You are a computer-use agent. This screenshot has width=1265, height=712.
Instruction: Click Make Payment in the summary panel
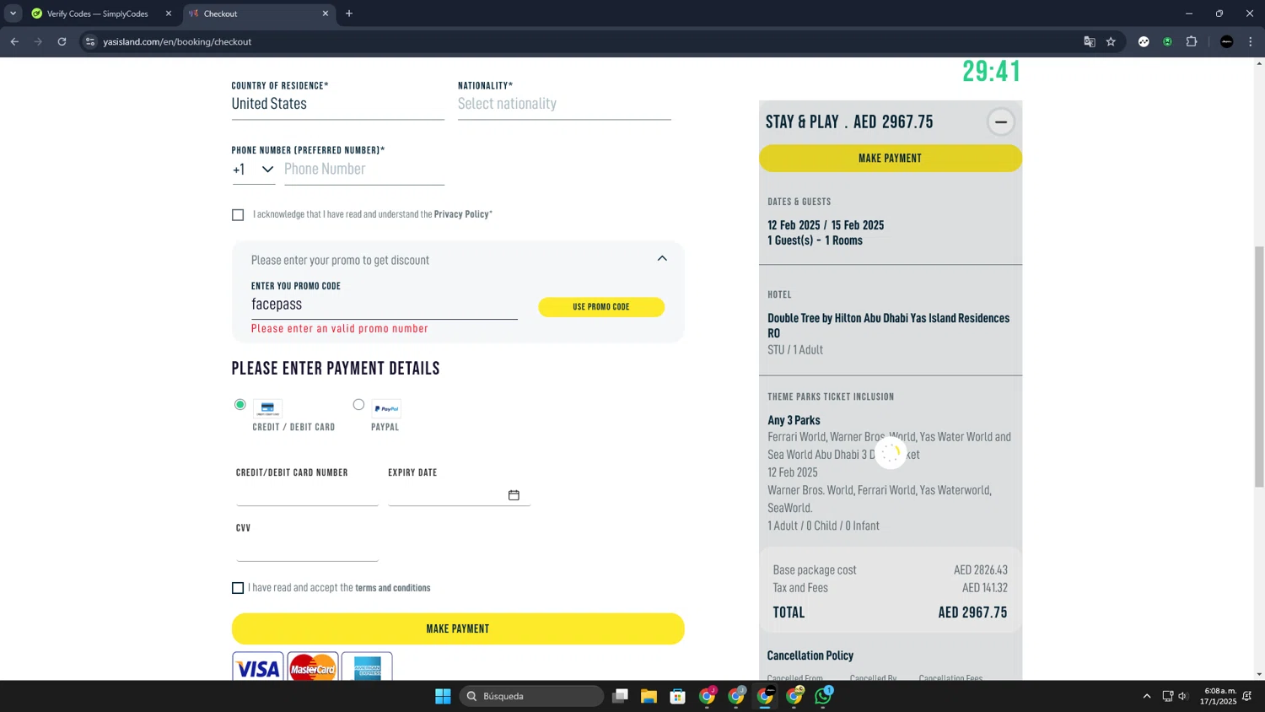[891, 159]
